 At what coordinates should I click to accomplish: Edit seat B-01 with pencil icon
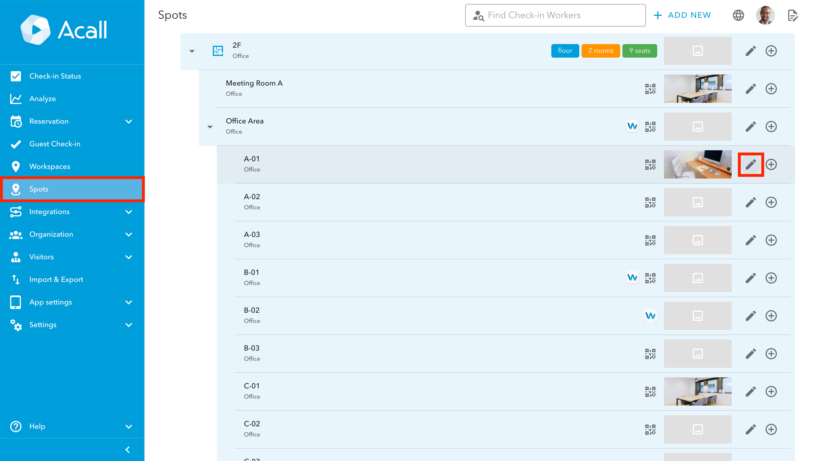coord(750,278)
